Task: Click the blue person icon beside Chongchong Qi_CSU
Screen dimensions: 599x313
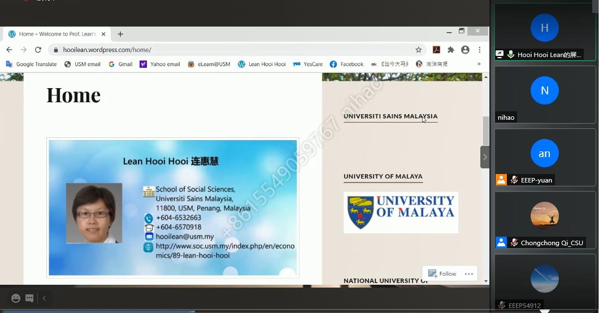Action: tap(501, 242)
